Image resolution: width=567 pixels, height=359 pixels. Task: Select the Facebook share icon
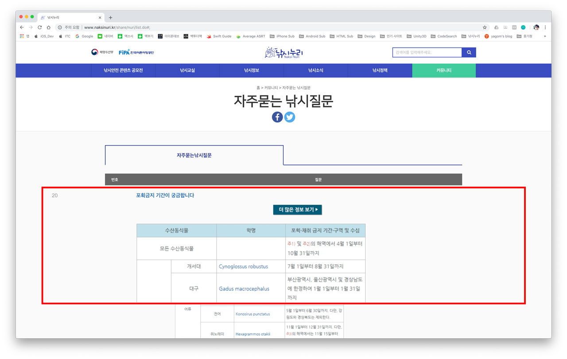coord(277,117)
